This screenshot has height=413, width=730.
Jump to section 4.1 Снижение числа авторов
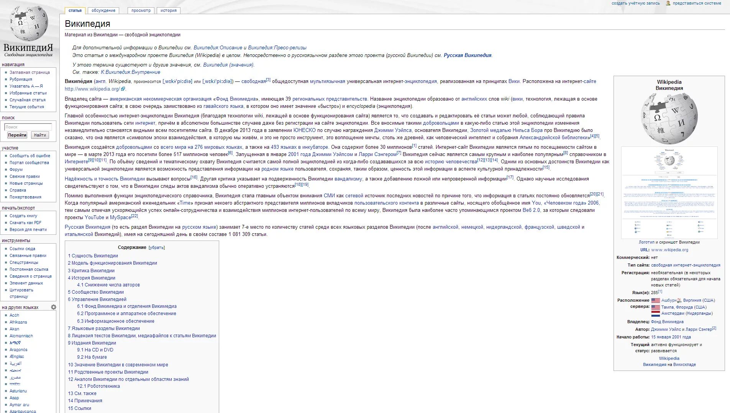pyautogui.click(x=108, y=285)
